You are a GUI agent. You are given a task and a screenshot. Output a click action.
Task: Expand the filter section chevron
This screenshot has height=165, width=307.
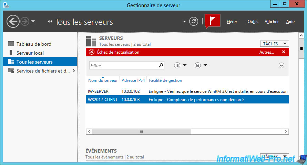tap(282, 65)
